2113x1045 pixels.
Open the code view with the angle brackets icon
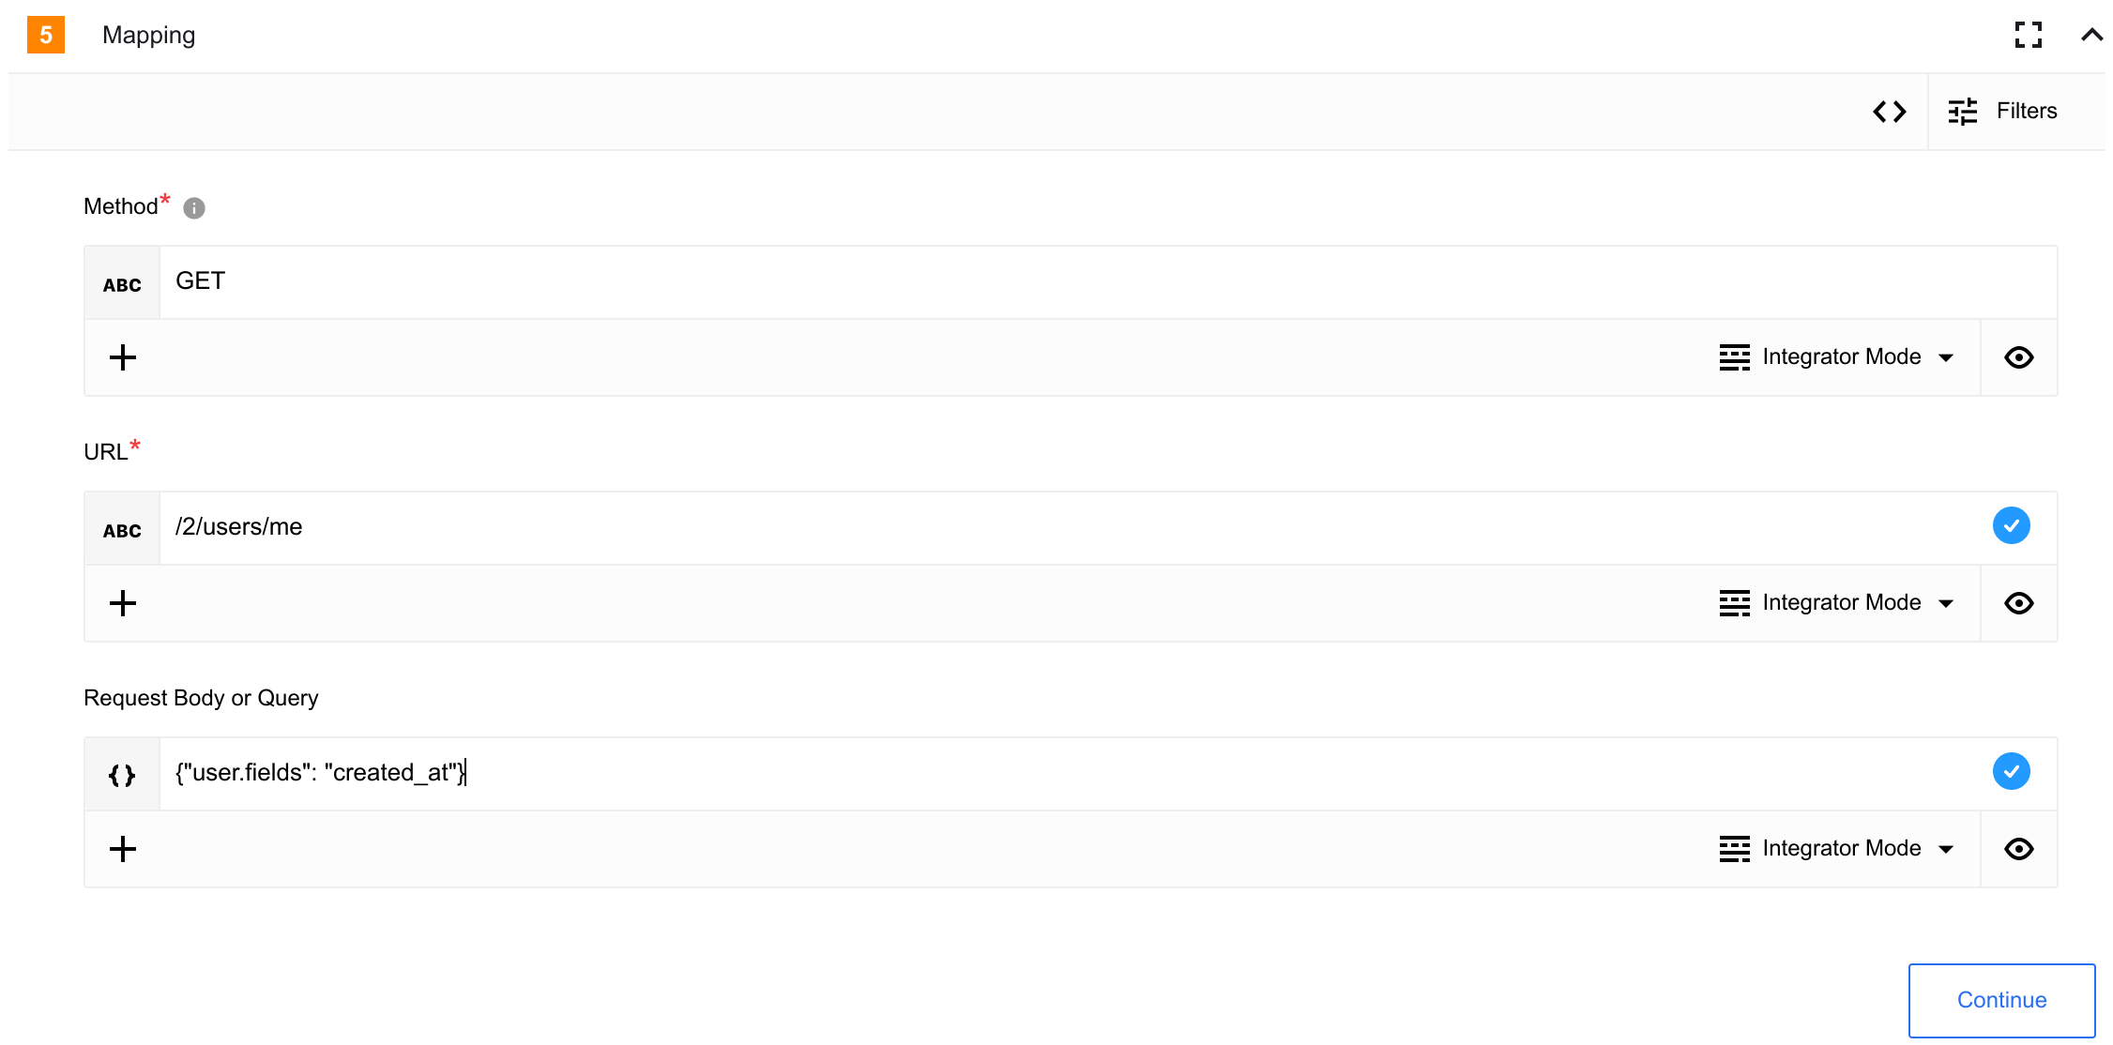[x=1890, y=111]
